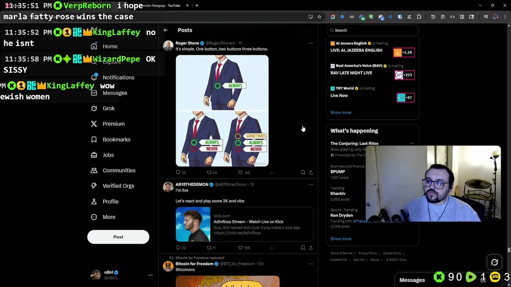Open the $PUMP trending topic
The height and width of the screenshot is (287, 511).
pyautogui.click(x=338, y=172)
